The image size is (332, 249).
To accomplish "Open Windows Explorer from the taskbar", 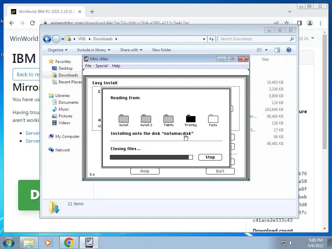I will pos(29,243).
